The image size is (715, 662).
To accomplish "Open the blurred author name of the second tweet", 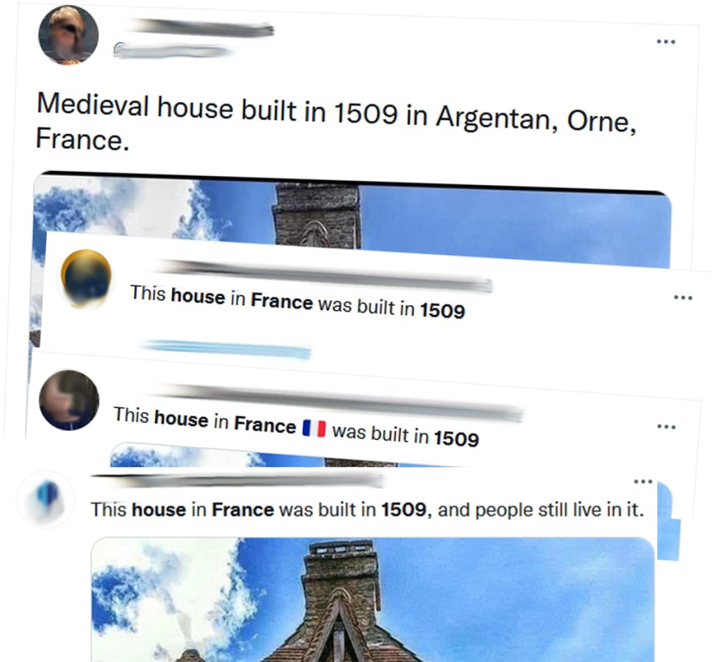I will tap(323, 274).
